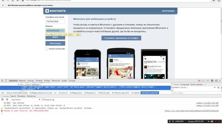222x124 pixels.
Task: Click the DevTools dock side icon
Action: 216,81
